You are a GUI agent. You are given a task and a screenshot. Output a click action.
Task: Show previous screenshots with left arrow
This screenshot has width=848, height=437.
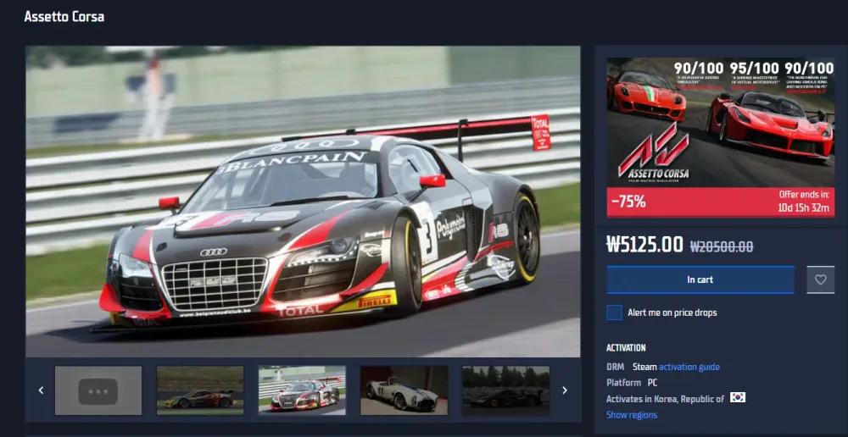click(x=41, y=390)
